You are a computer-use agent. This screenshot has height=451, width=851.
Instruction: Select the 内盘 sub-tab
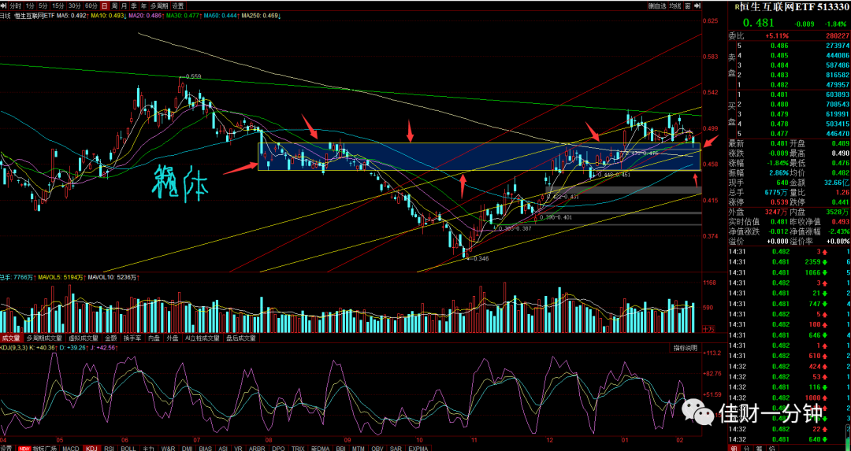(155, 338)
